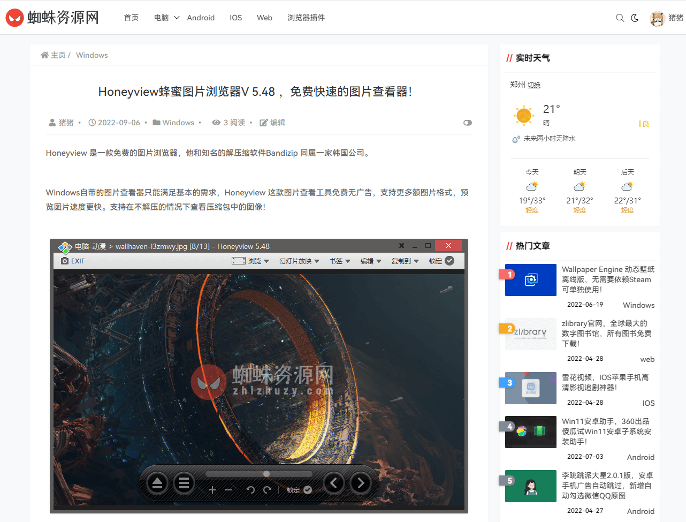Click the 今天 forecast cloud icon
Viewport: 686px width, 522px height.
532,186
